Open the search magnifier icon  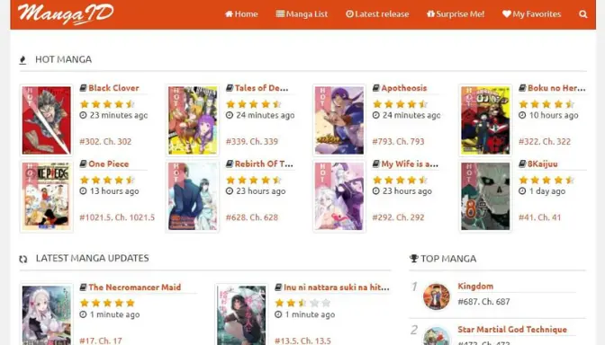click(583, 14)
